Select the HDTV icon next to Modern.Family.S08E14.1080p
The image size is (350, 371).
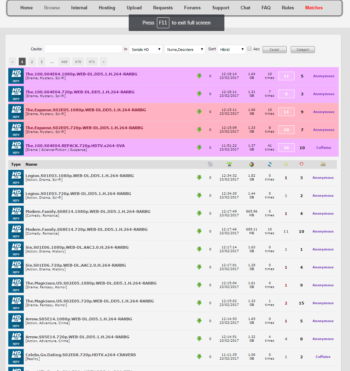[x=15, y=213]
